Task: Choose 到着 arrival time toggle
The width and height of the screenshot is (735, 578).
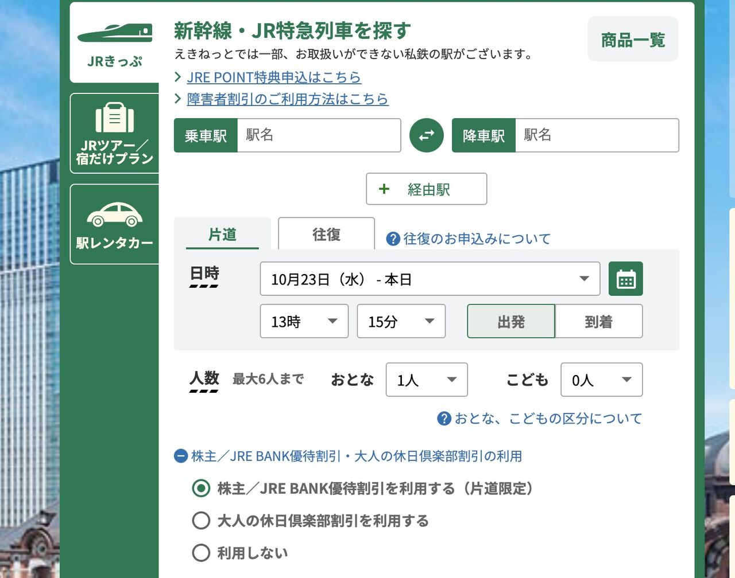Action: [599, 322]
